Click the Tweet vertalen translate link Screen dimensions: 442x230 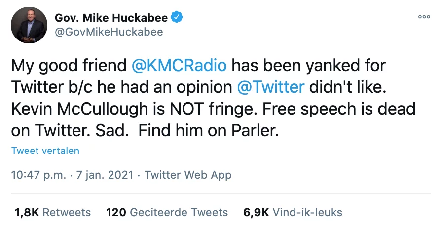45,151
